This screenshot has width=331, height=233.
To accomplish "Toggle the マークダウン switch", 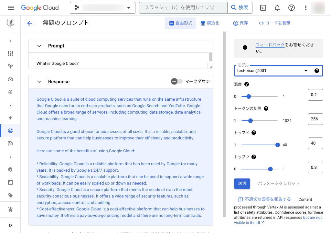I will (x=176, y=82).
